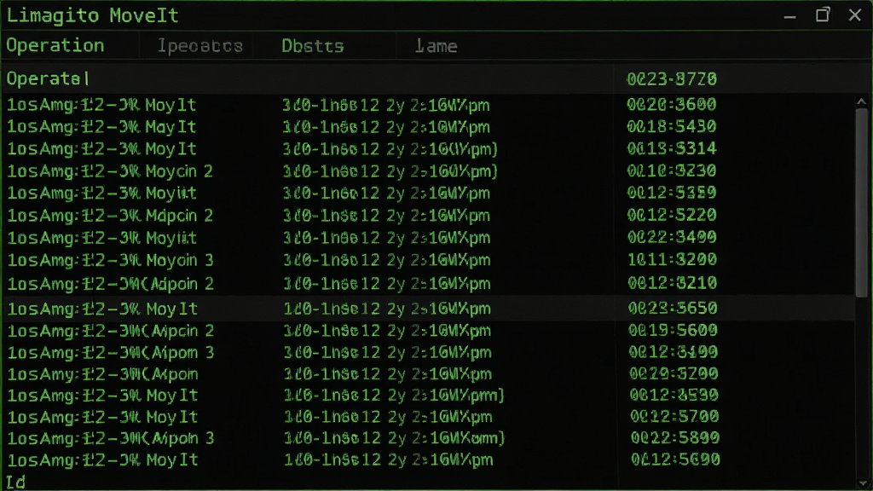Click the time value 0019:5600
The width and height of the screenshot is (873, 491).
click(673, 330)
